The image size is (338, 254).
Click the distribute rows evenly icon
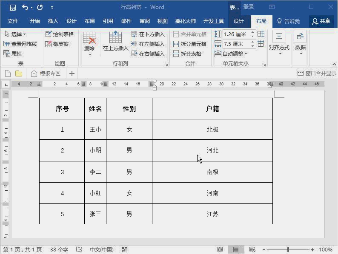[x=261, y=34]
